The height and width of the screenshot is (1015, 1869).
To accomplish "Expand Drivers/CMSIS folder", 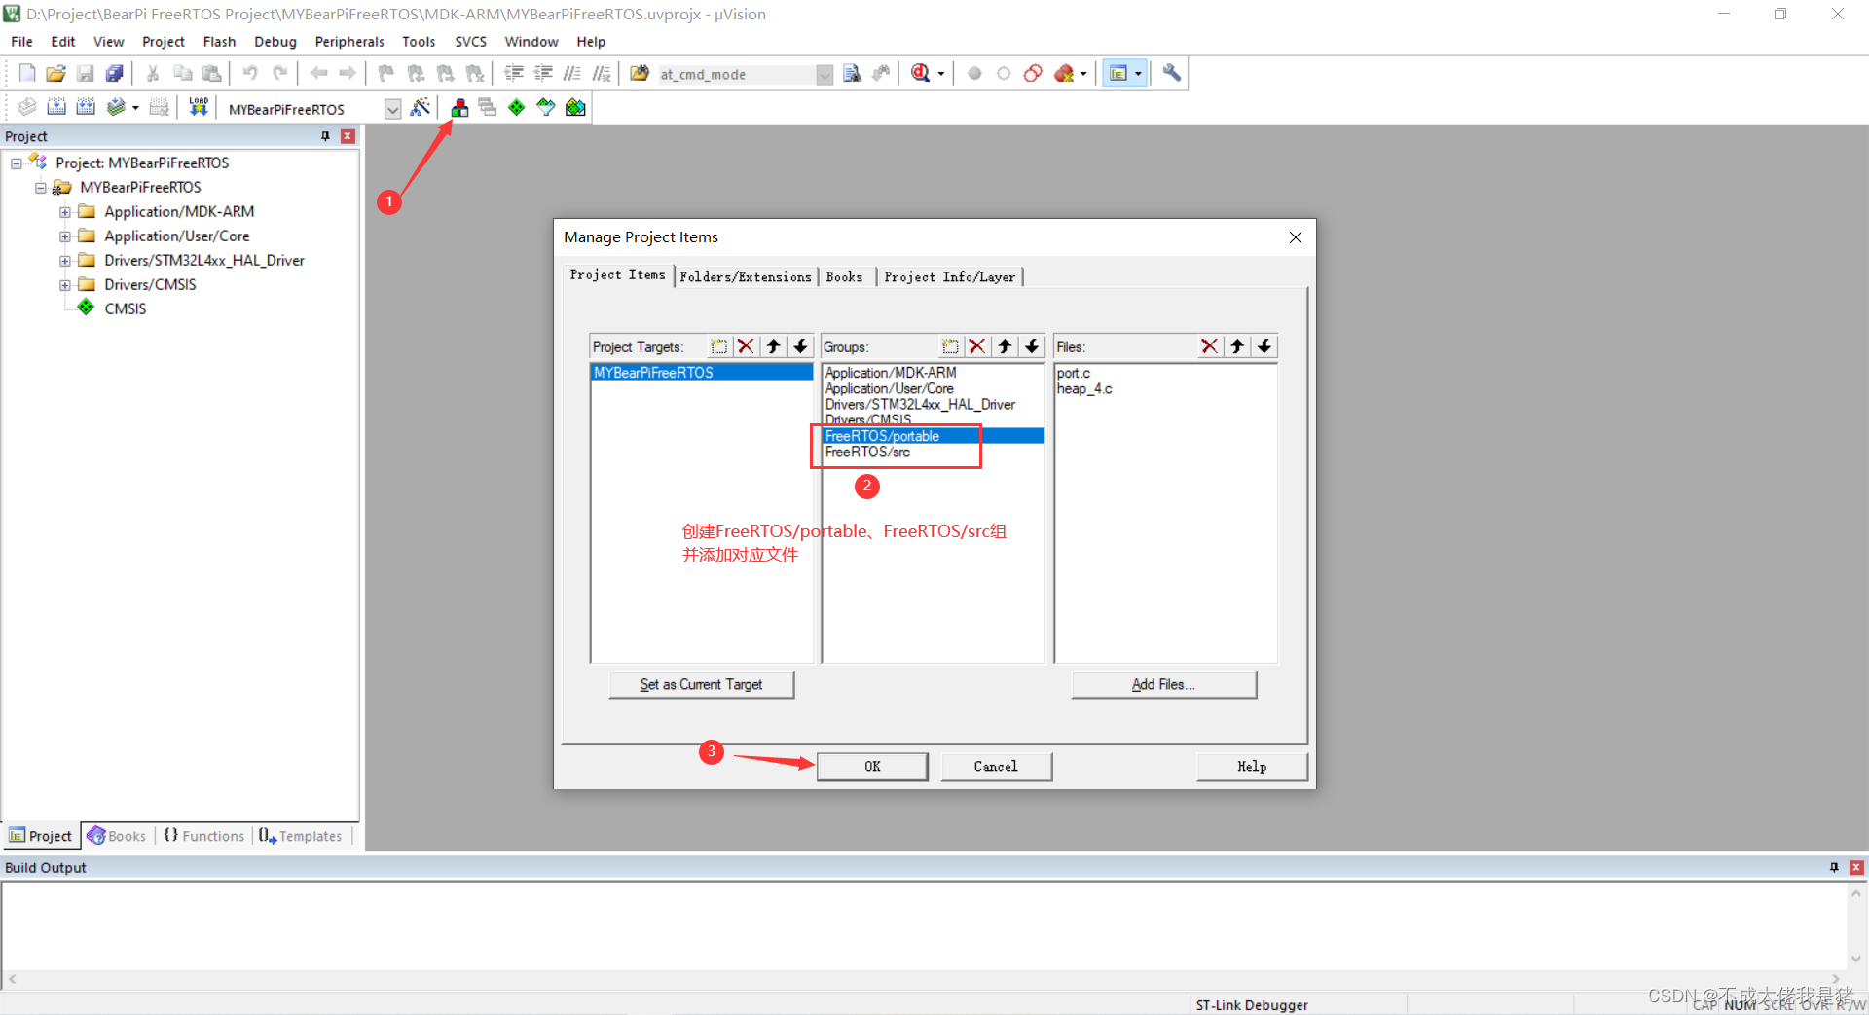I will (x=65, y=285).
